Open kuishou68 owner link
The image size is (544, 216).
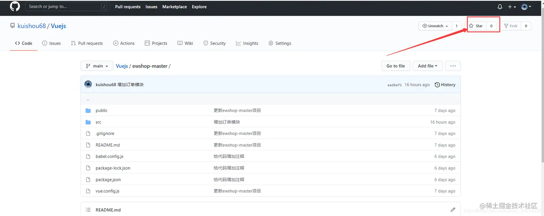coord(32,26)
